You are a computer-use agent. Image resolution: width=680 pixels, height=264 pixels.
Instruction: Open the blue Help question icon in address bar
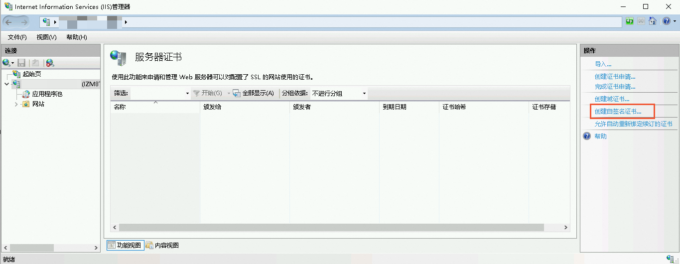(x=667, y=21)
